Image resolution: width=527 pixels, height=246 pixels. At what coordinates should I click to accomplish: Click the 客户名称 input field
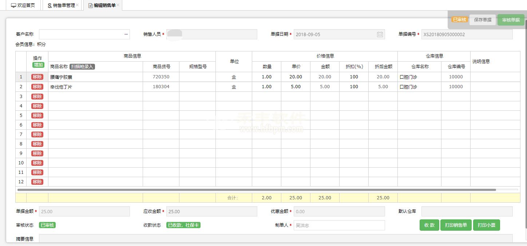pyautogui.click(x=81, y=34)
